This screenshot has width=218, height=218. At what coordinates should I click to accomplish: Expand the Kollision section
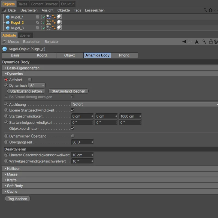[x=14, y=169]
